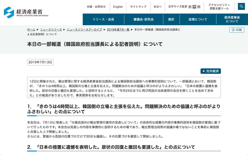Open the site search magnifier icon
Image resolution: width=248 pixels, height=155 pixels.
tap(241, 7)
